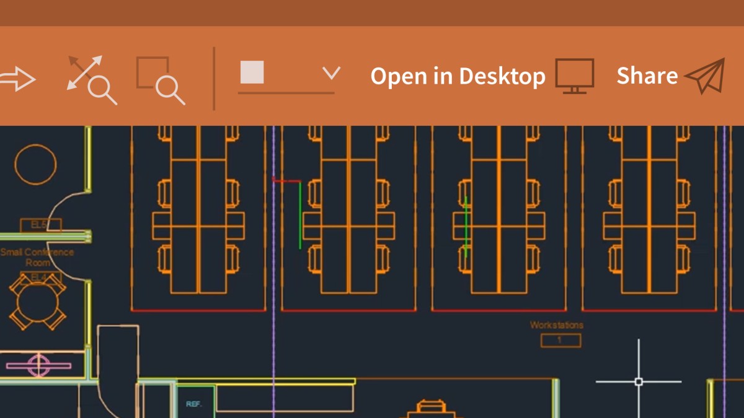
Task: Select the orange circle above the door
Action: pos(35,165)
